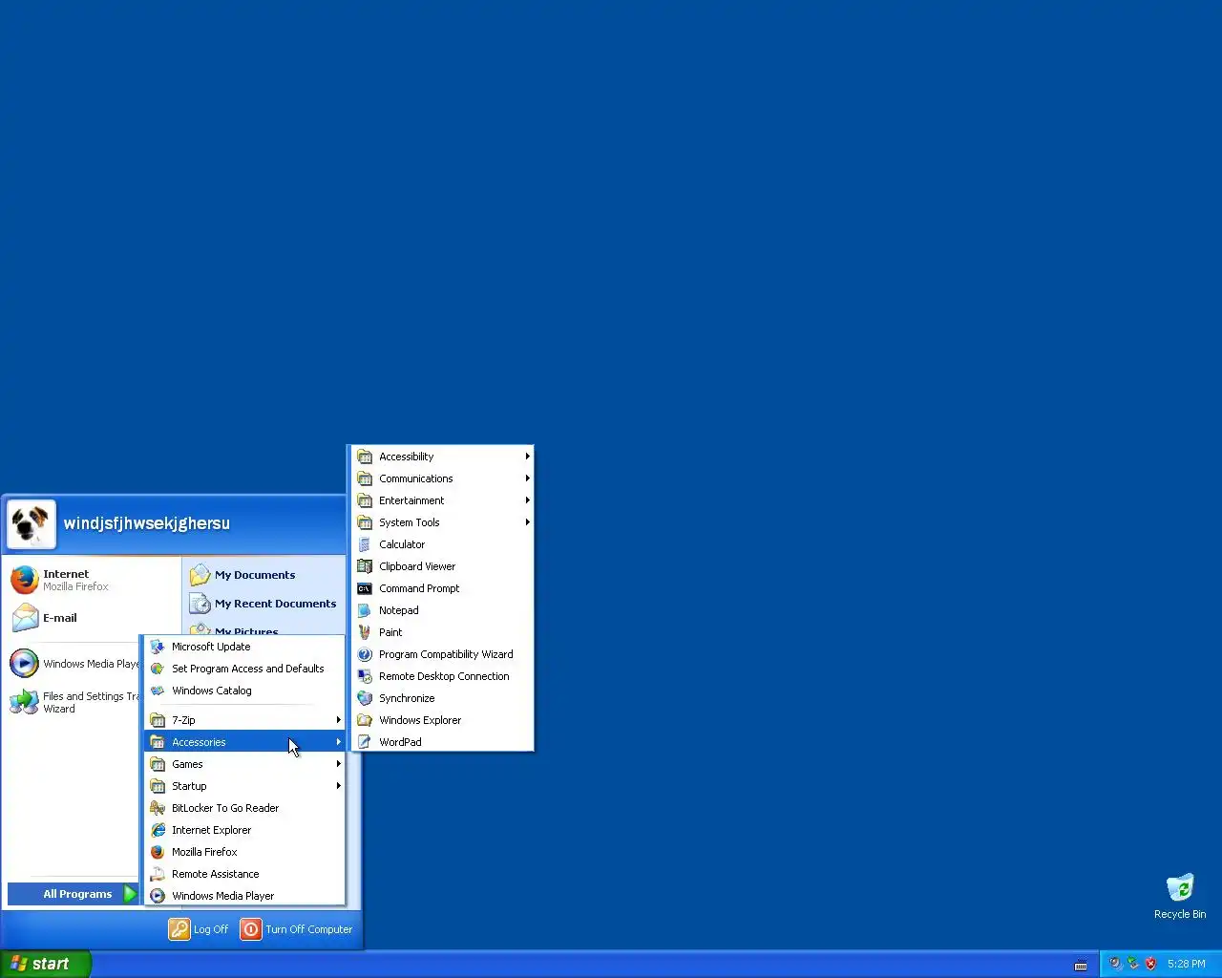Image resolution: width=1222 pixels, height=978 pixels.
Task: Open Paint in the Accessories list
Action: coord(442,632)
